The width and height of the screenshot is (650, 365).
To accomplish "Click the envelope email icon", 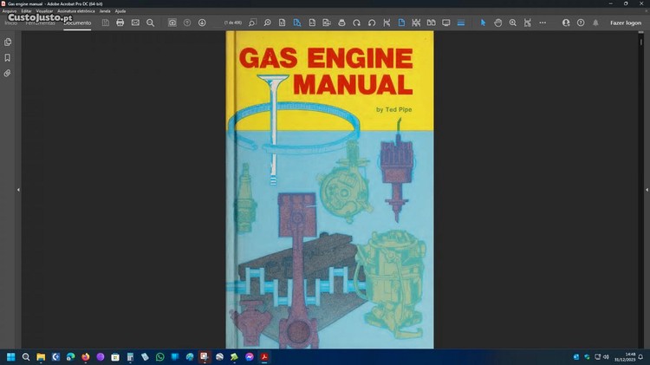I will coord(135,23).
